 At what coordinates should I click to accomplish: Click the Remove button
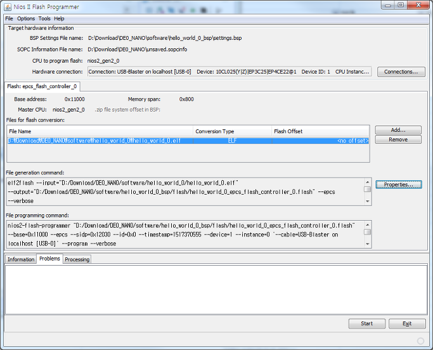[x=398, y=139]
